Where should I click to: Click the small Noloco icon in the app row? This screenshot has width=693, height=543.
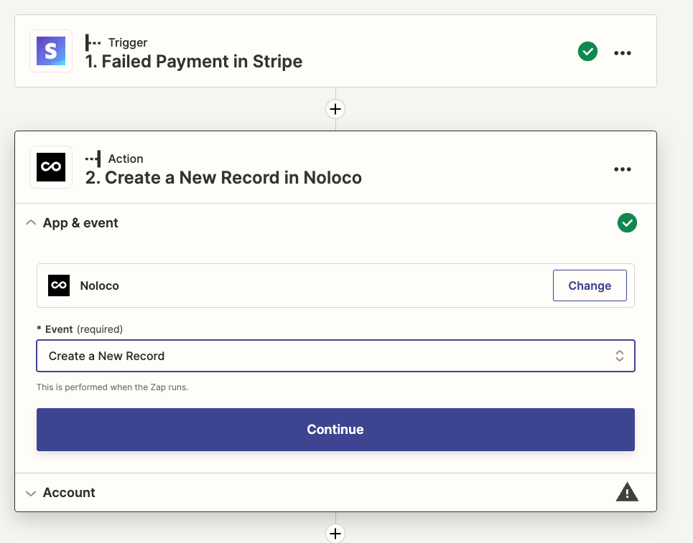point(59,285)
